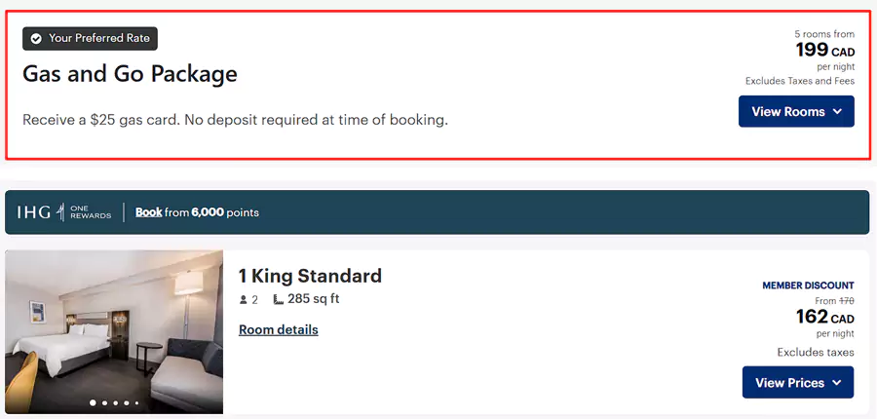Click the 1 King Standard room title
The height and width of the screenshot is (419, 877).
click(310, 276)
